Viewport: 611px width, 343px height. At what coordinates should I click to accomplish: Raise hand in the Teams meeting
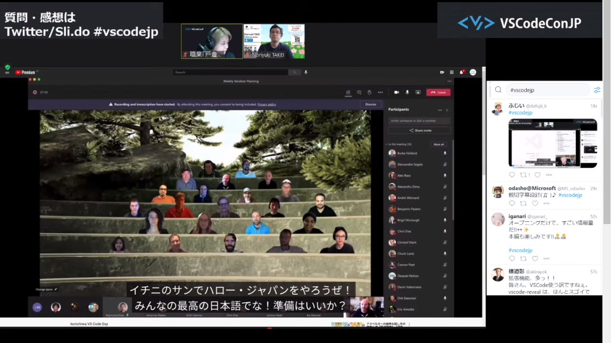pos(370,93)
